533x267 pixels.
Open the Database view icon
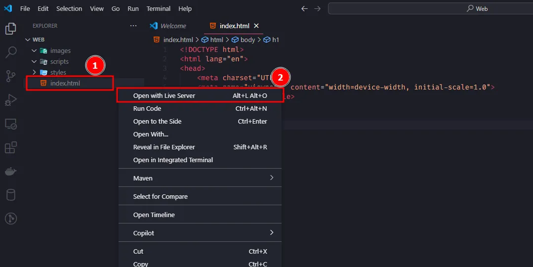10,195
